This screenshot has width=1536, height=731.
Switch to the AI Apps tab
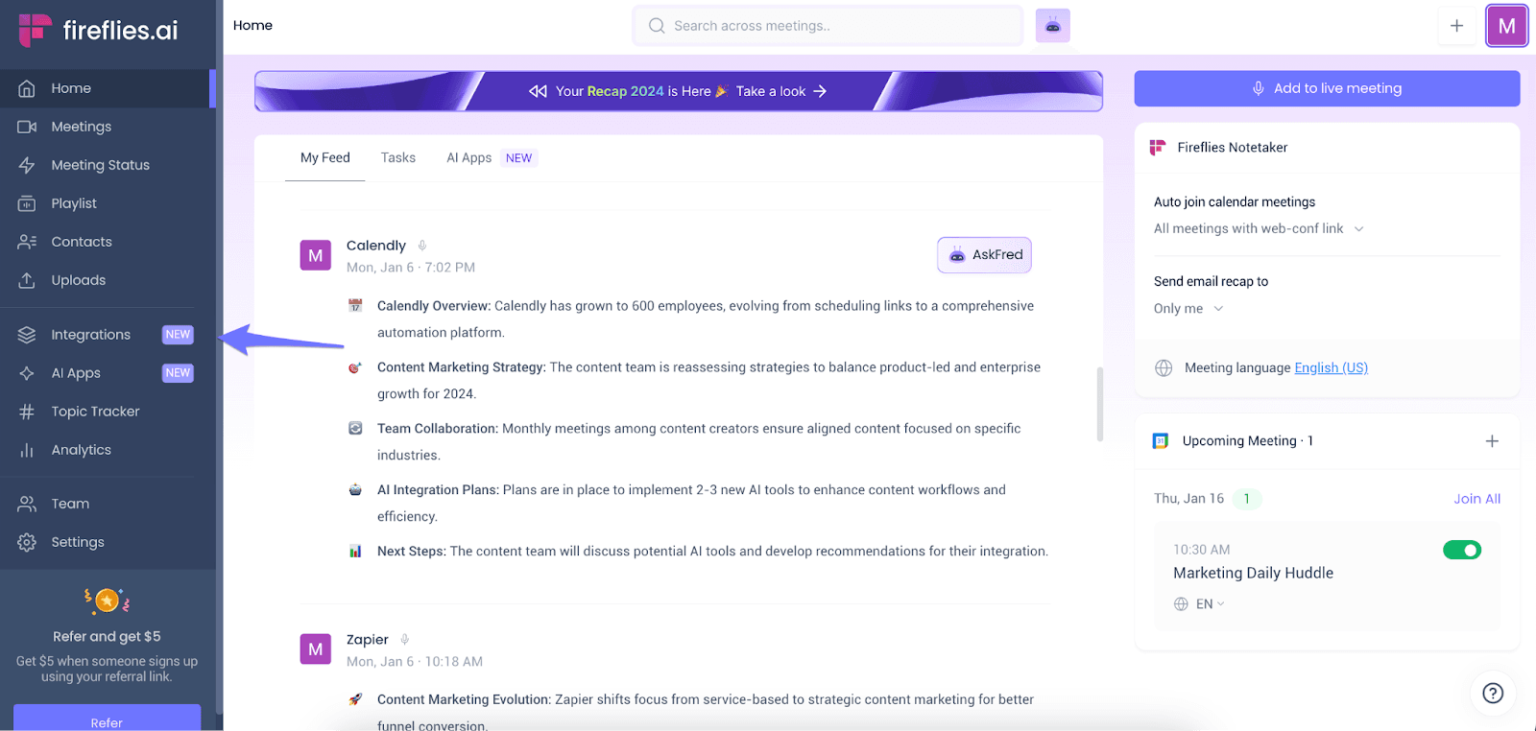click(x=469, y=157)
